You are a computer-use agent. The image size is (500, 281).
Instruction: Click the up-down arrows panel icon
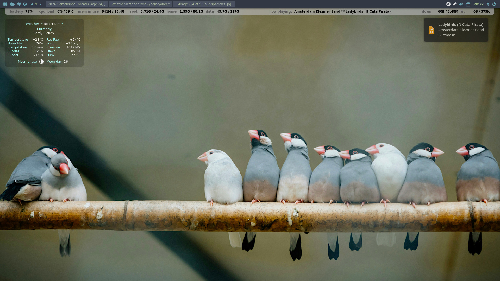pos(488,4)
